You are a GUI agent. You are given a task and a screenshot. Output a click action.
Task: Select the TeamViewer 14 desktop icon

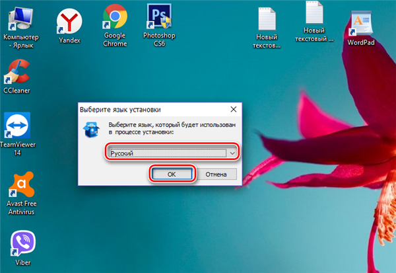coord(17,134)
